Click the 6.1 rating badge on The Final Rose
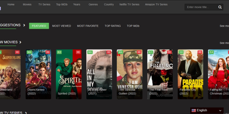229x114 pixels. point(151,52)
